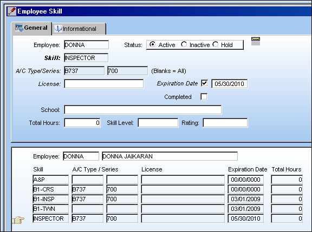Select the A&P skill row
Screen dimensions: 312x232
coord(50,180)
